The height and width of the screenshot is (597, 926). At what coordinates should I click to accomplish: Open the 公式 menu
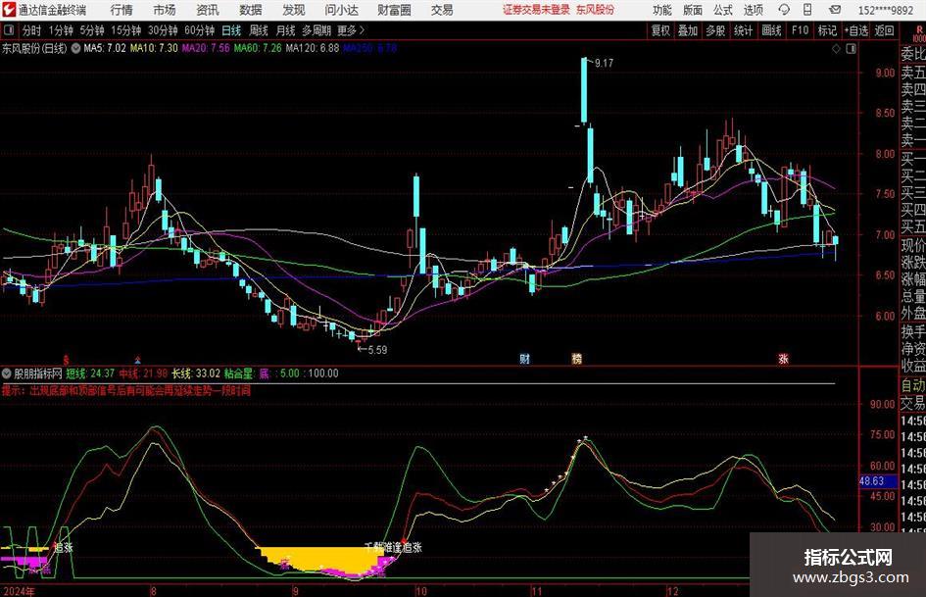(x=723, y=10)
